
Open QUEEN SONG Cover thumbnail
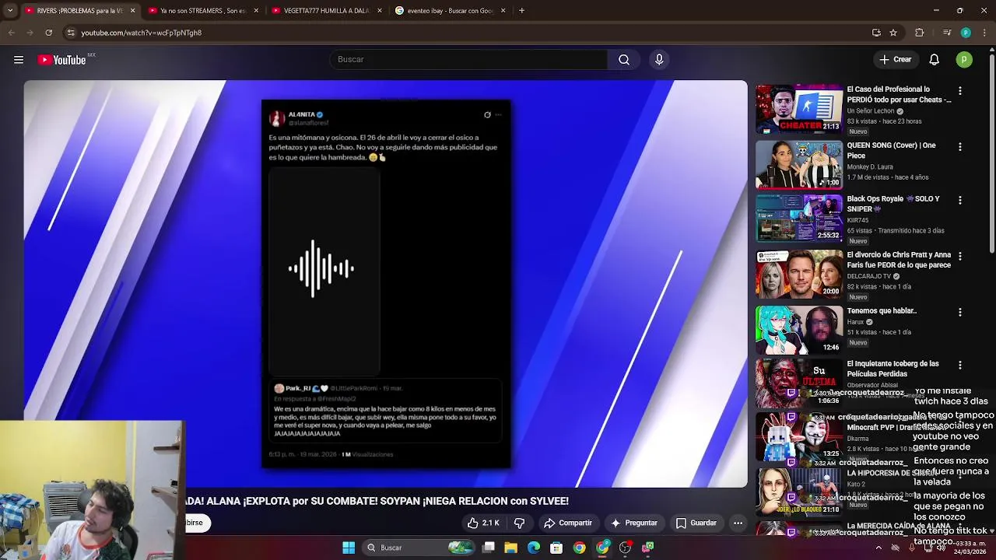(799, 165)
